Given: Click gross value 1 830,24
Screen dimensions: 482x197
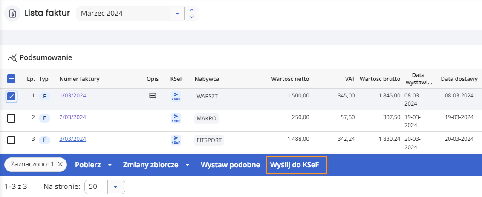Looking at the screenshot, I should pyautogui.click(x=389, y=139).
